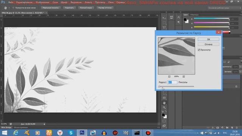Select the Path Selection arrow tool
The image size is (242, 136).
pyautogui.click(x=164, y=93)
